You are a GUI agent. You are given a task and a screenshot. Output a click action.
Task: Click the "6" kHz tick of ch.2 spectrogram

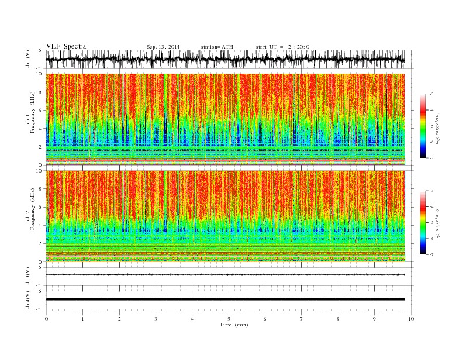pos(41,207)
